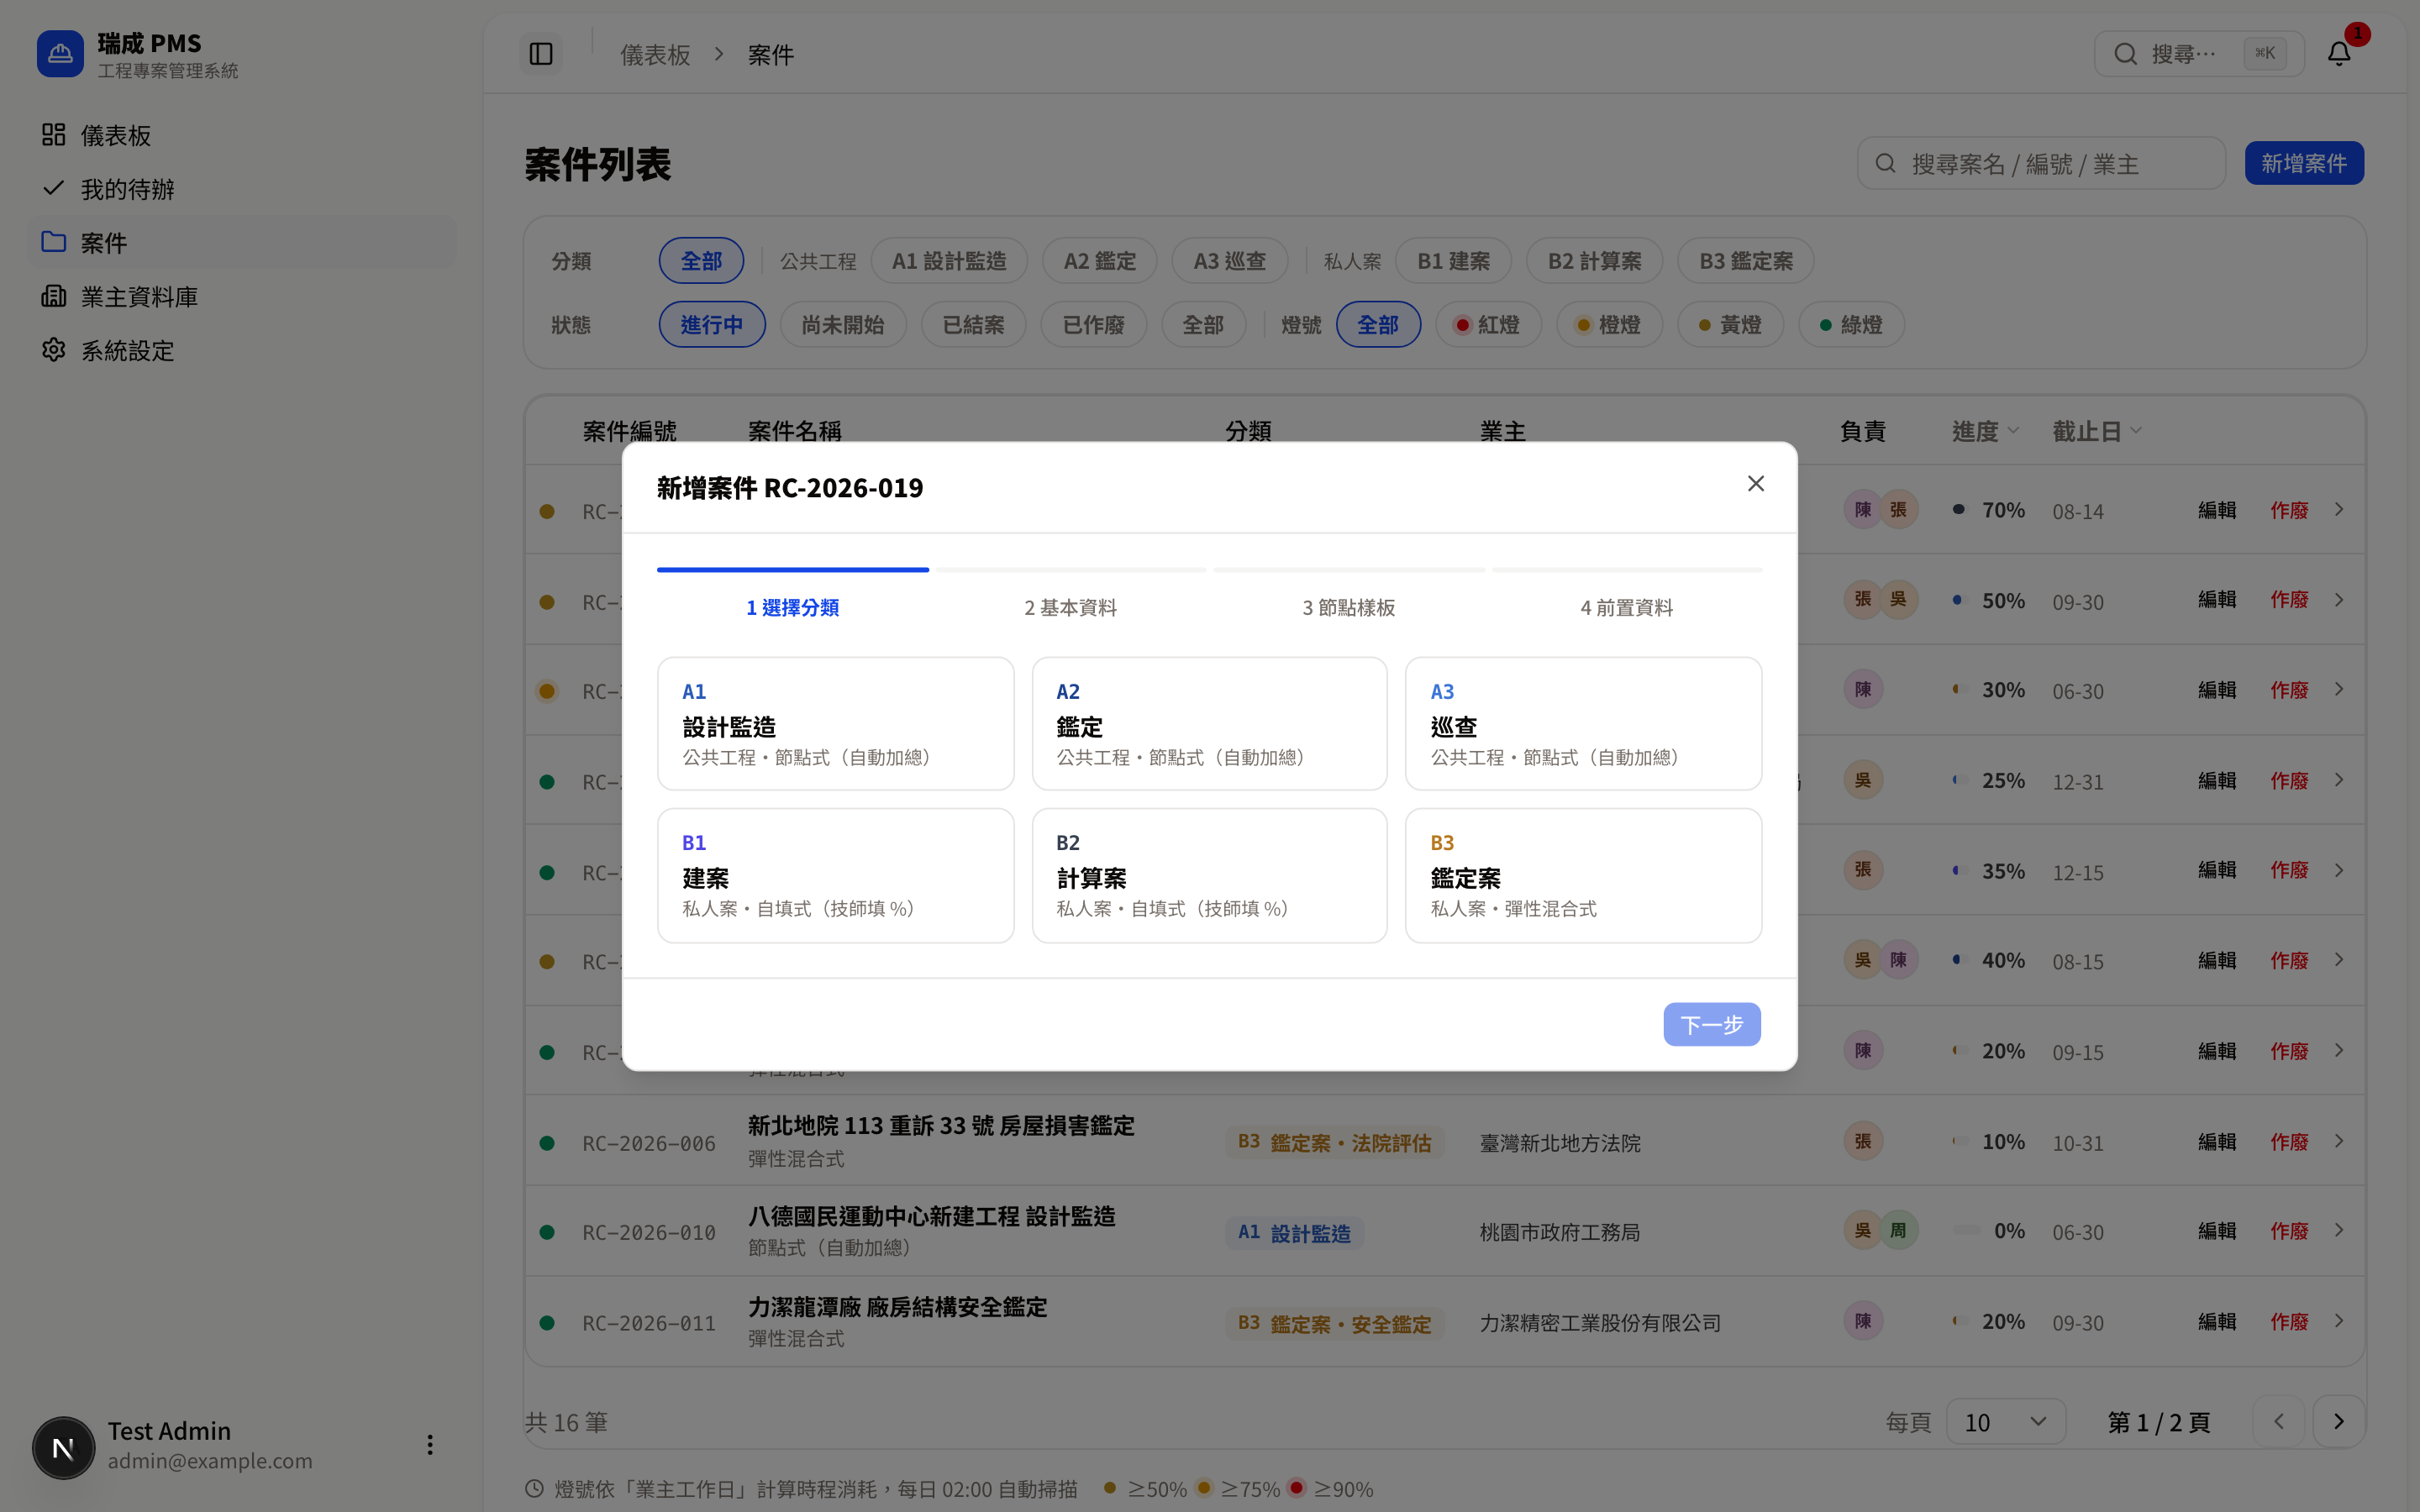Open 業主資料庫 in sidebar

click(x=242, y=296)
